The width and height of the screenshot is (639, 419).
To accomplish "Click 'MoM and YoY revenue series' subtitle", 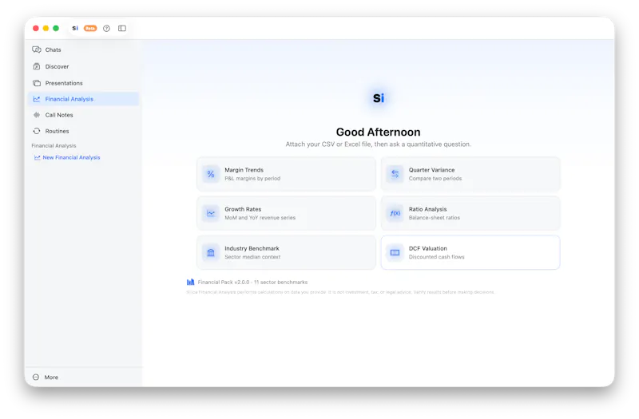I will tap(260, 218).
